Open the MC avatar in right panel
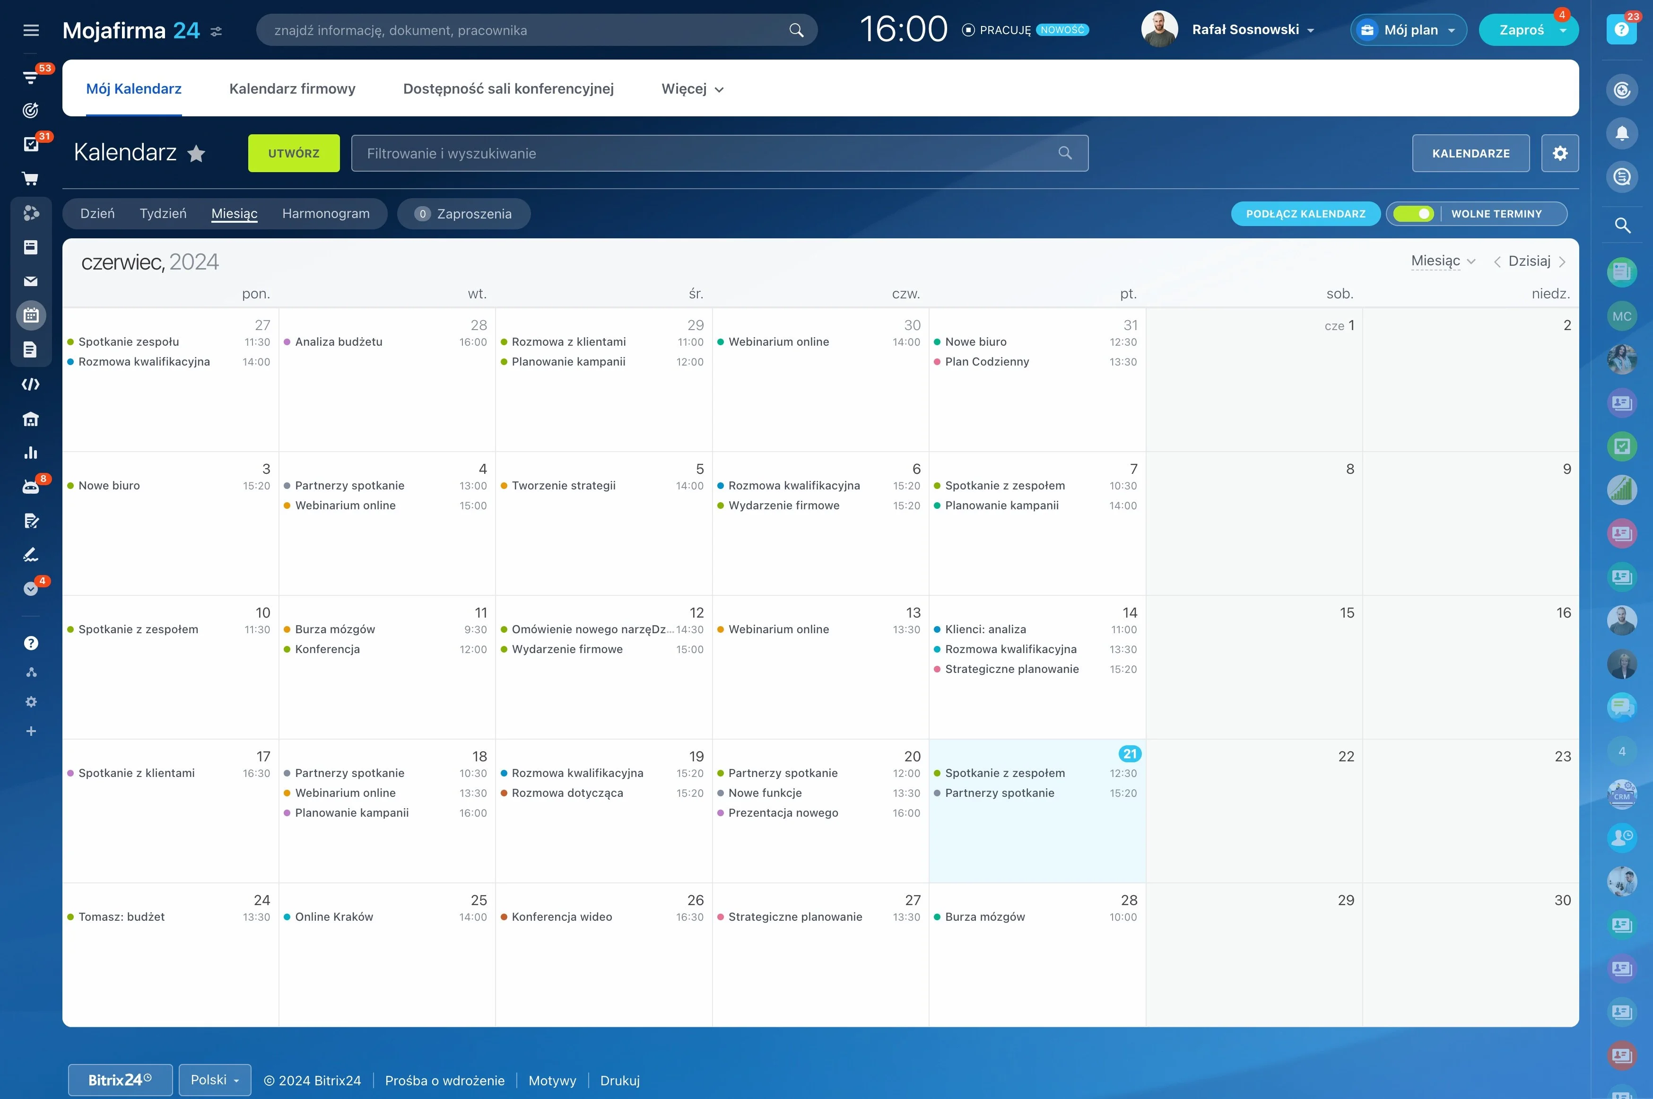The width and height of the screenshot is (1653, 1099). tap(1621, 316)
